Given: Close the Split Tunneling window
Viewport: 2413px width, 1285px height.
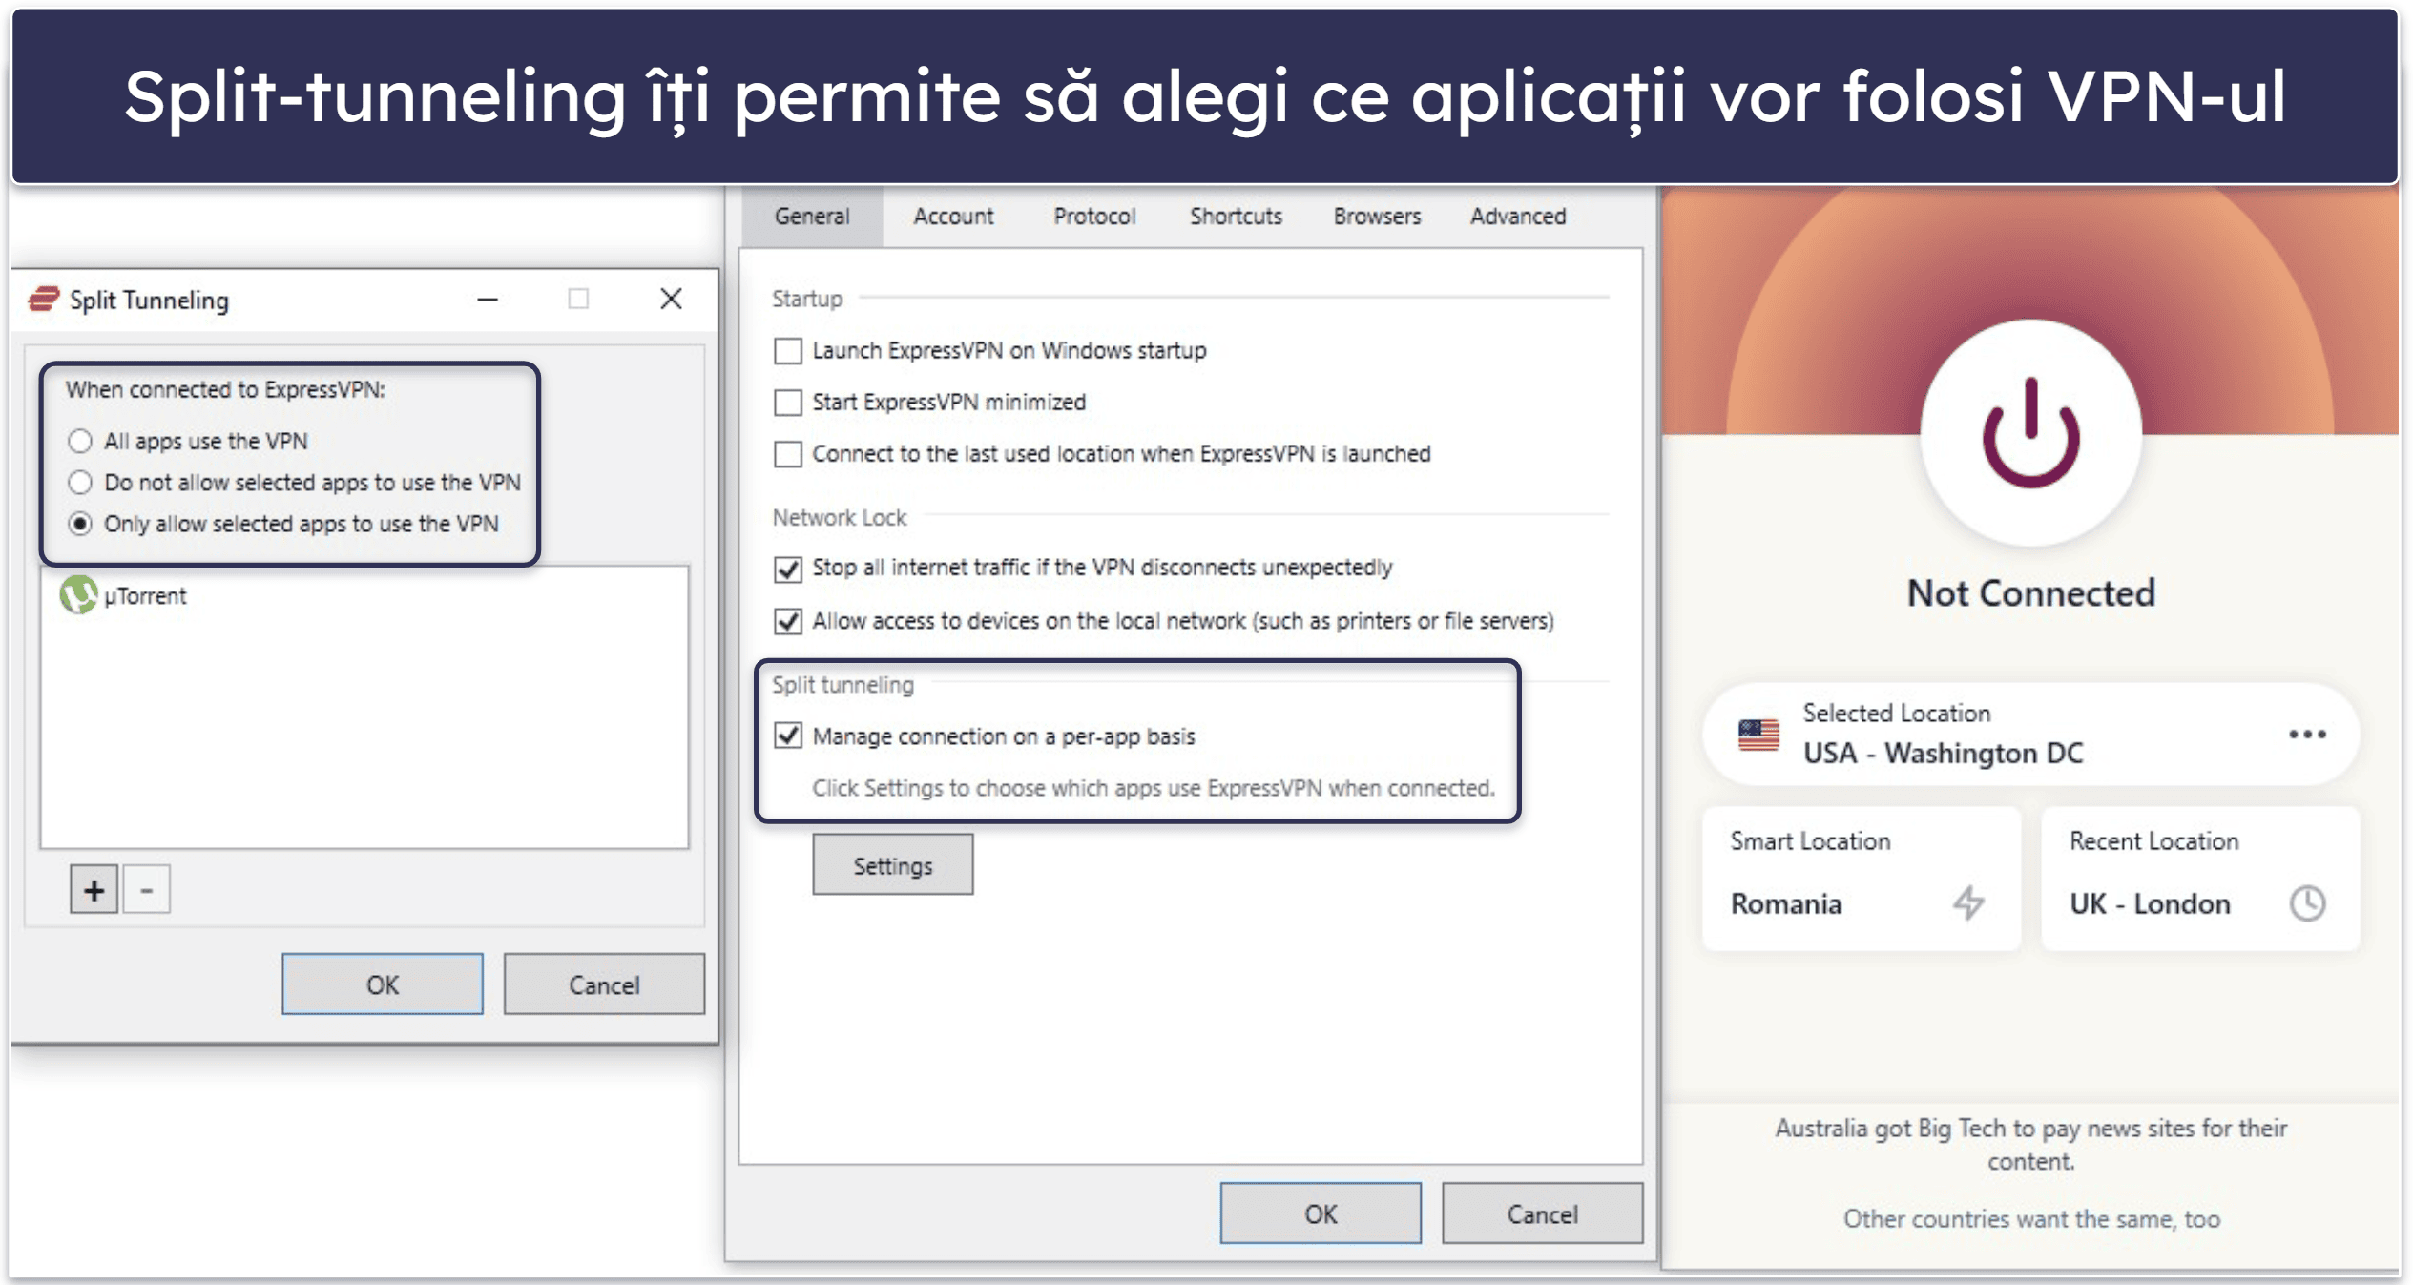Looking at the screenshot, I should click(671, 299).
